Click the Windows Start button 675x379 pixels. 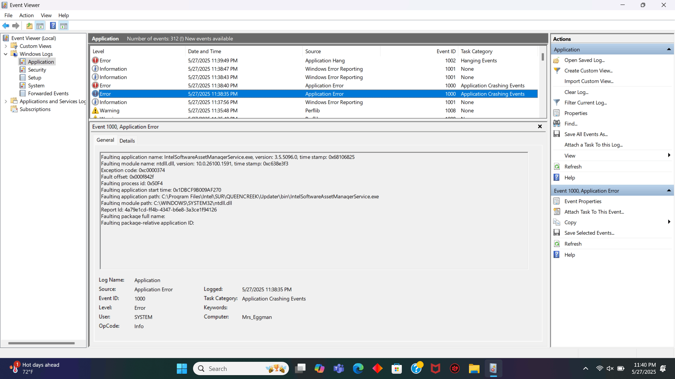click(182, 368)
